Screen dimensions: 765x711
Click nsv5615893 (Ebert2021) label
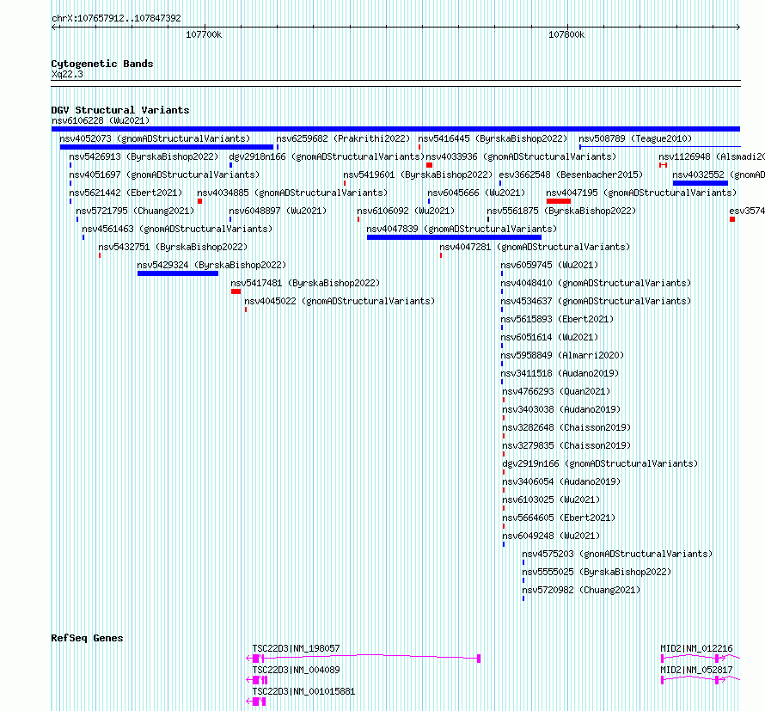557,319
